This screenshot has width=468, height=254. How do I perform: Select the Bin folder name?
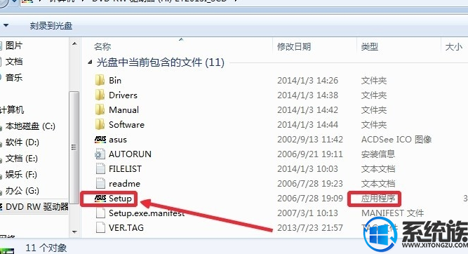pyautogui.click(x=115, y=80)
